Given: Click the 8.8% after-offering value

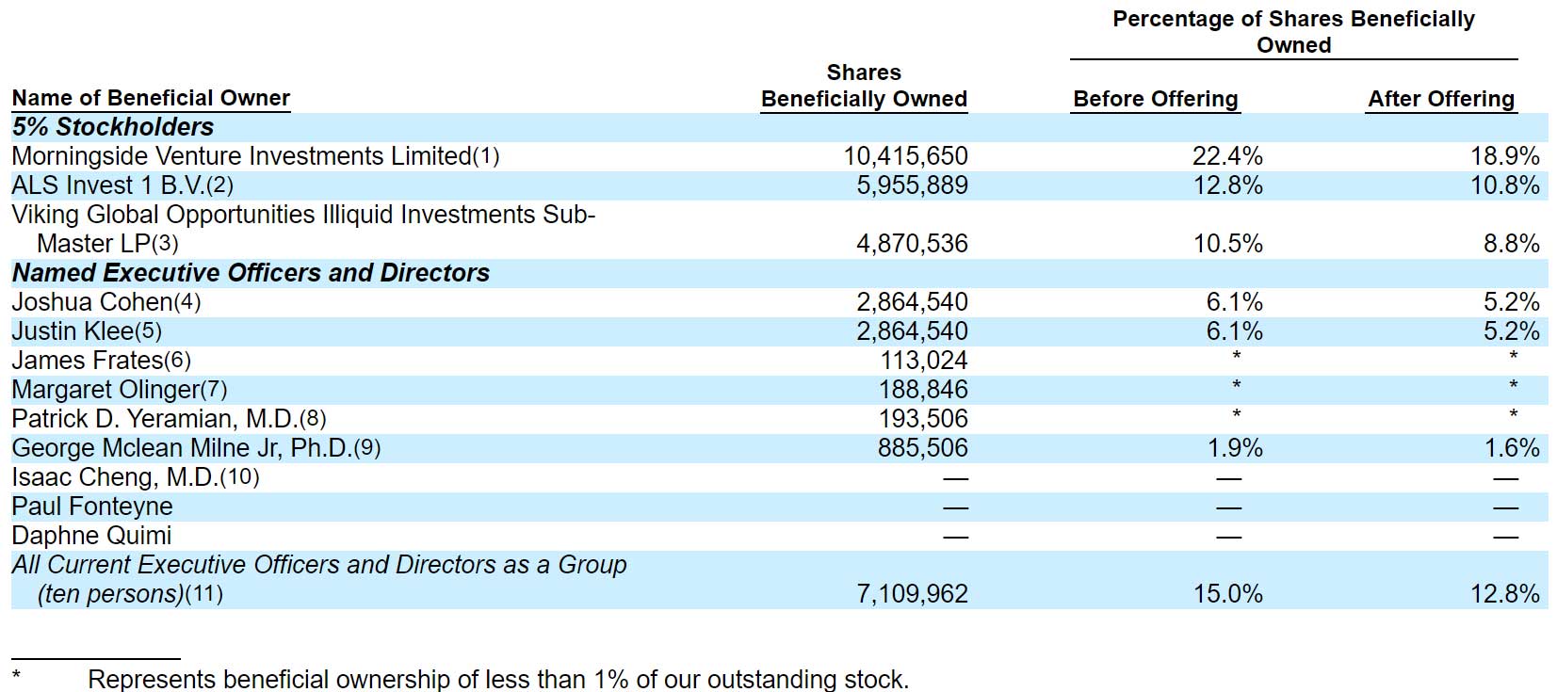Looking at the screenshot, I should coord(1512,244).
